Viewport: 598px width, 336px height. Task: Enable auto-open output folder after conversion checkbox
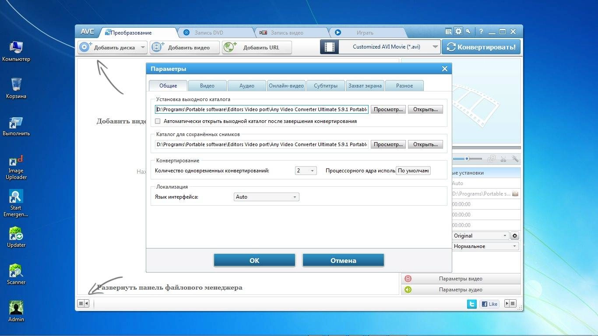[158, 121]
